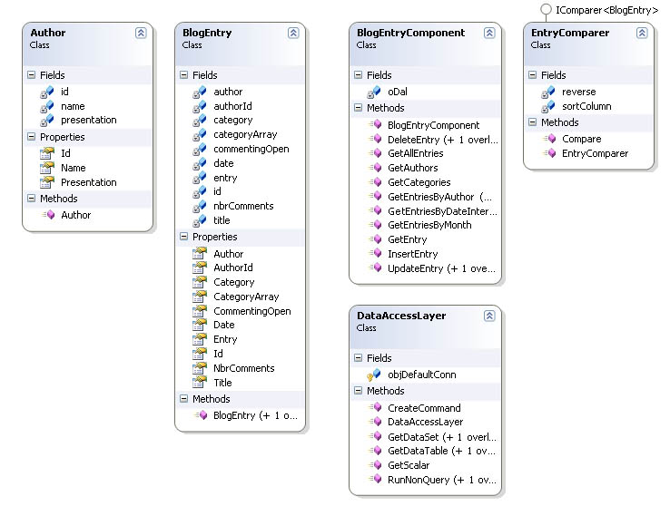
Task: Click field icon beside nbrComments
Action: [x=200, y=207]
